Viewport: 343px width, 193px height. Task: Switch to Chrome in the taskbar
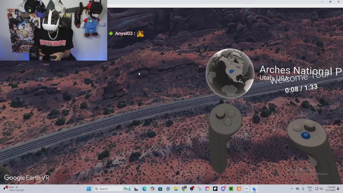click(x=184, y=189)
